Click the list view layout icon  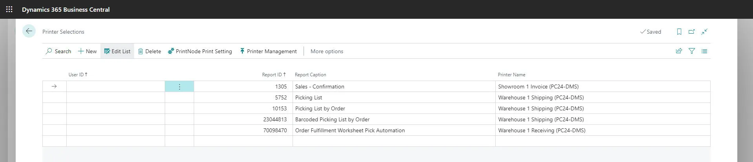(x=704, y=51)
